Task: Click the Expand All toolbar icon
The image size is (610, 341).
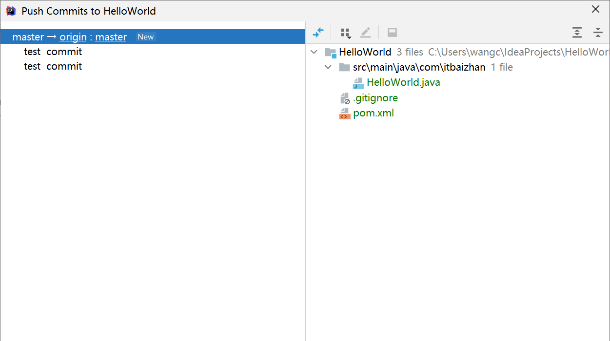Action: pos(577,33)
